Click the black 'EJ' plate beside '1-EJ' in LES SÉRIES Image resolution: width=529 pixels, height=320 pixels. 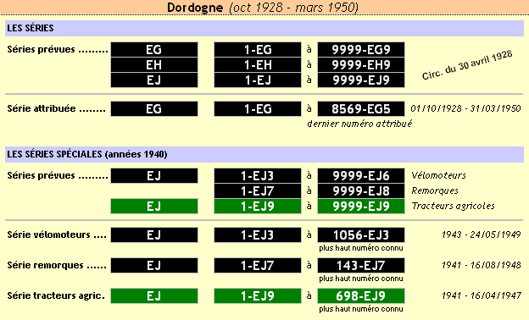[154, 80]
